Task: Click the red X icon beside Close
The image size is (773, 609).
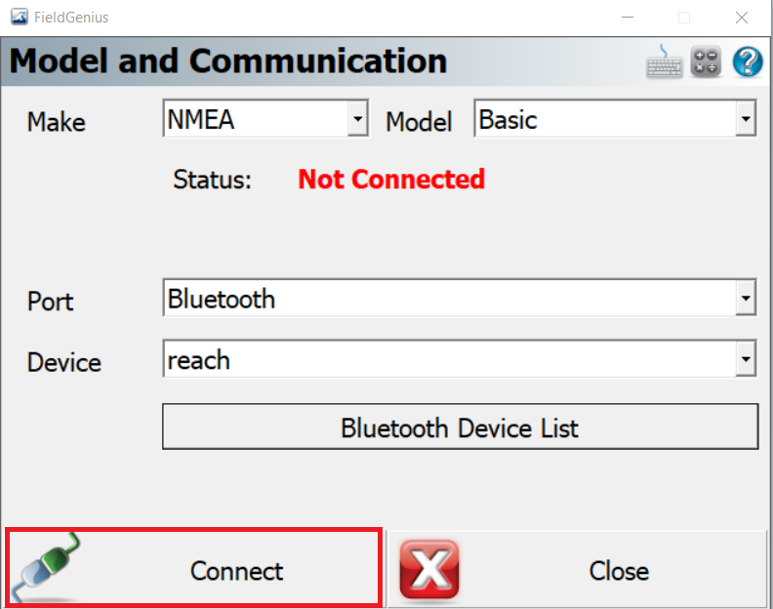Action: tap(428, 570)
